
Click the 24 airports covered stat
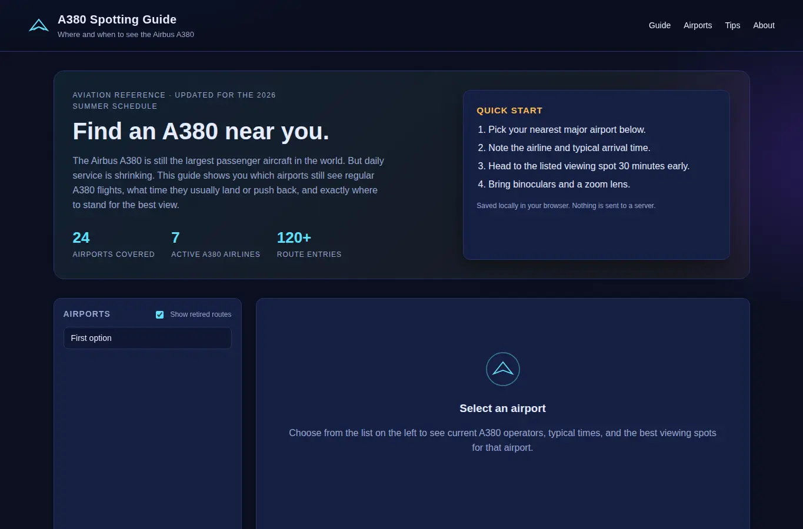114,245
